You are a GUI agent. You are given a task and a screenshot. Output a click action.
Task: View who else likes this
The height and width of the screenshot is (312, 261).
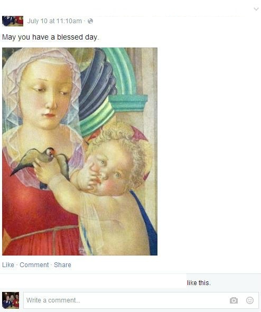(199, 283)
